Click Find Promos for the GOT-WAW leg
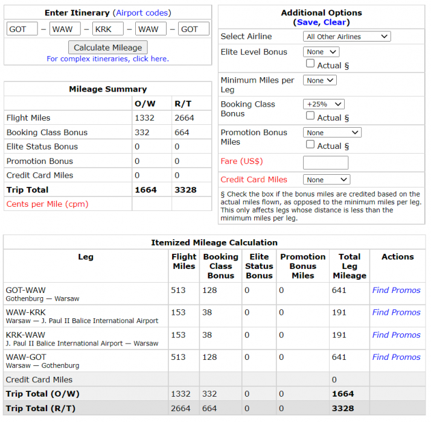 coord(396,291)
